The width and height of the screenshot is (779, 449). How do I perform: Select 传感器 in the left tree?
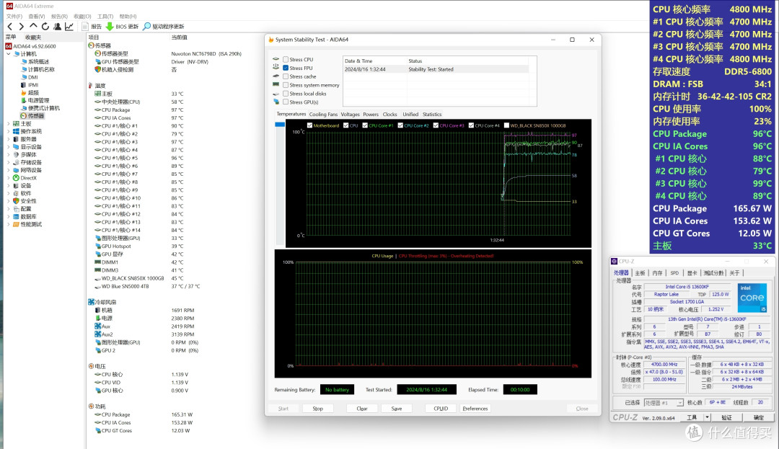pos(32,115)
